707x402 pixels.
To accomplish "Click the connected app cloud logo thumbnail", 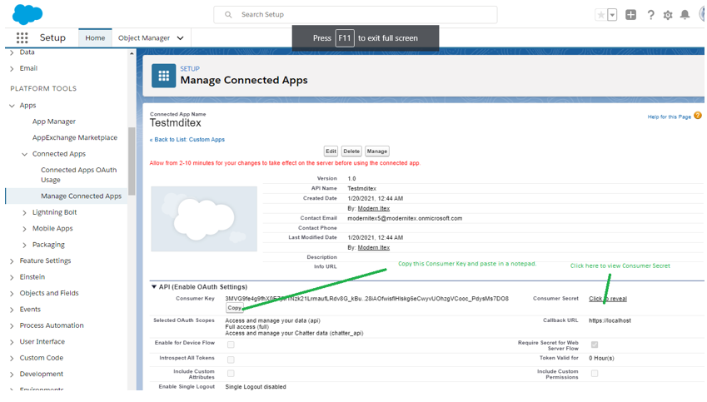I will tap(204, 219).
